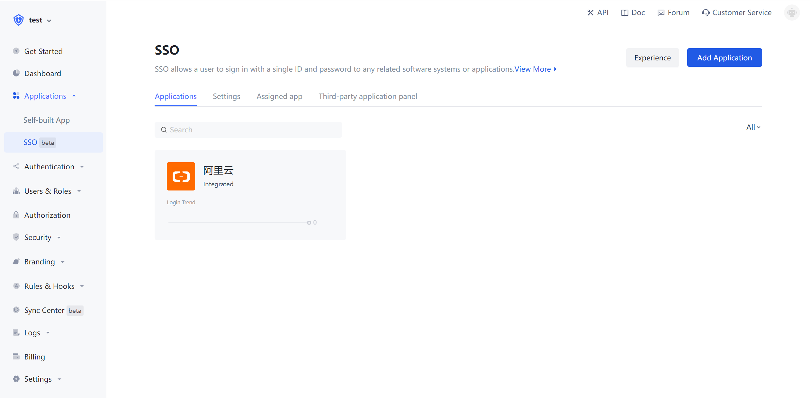
Task: Click the Get Started sidebar icon
Action: tap(16, 51)
